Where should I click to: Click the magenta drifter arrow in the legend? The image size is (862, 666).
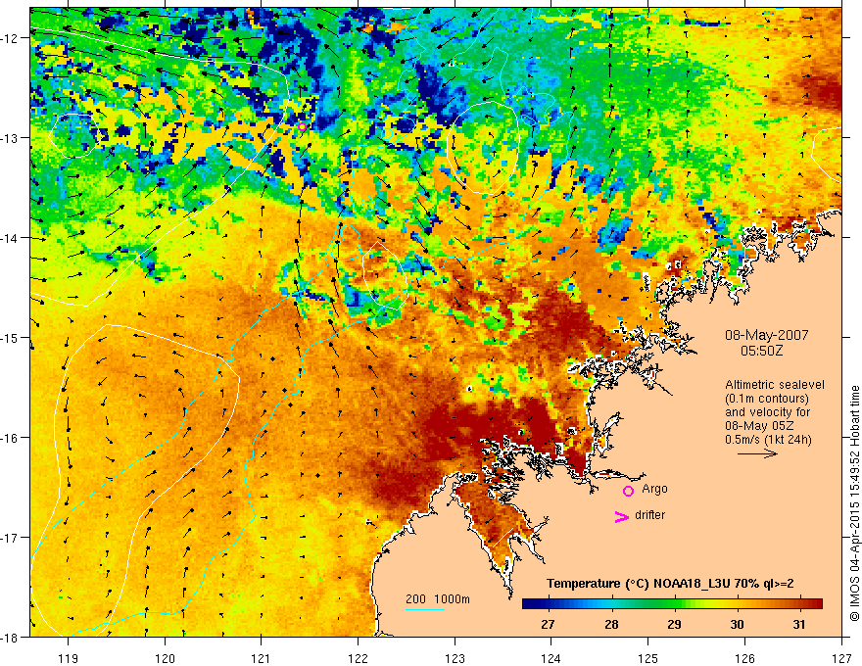(622, 516)
